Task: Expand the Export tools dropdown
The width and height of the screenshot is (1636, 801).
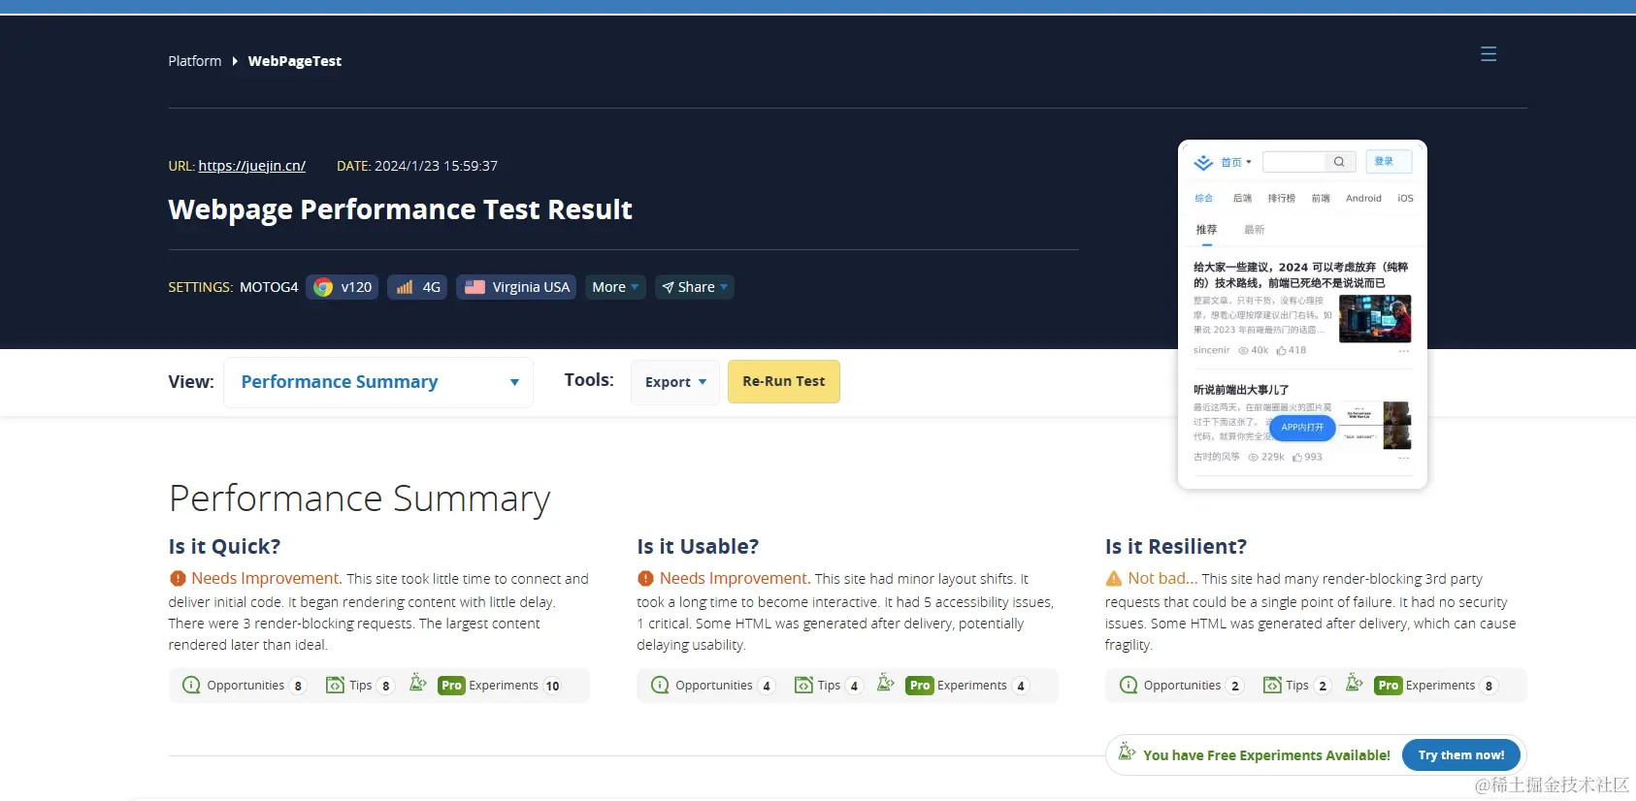Action: pos(675,382)
